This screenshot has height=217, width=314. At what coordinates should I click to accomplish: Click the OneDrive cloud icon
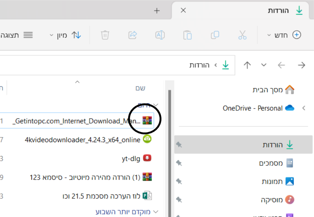[x=290, y=108]
